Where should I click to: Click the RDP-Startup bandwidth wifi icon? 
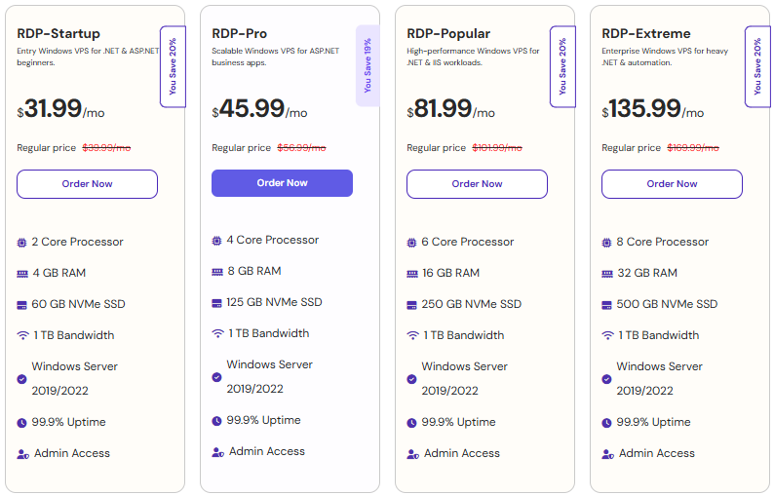(x=21, y=335)
